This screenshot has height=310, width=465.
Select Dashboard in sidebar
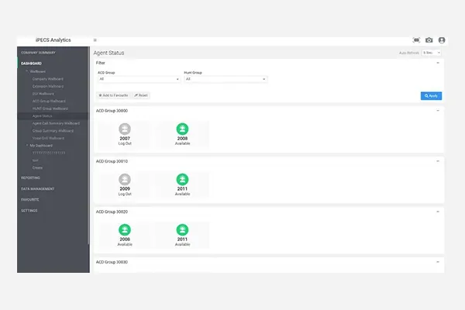pos(32,64)
